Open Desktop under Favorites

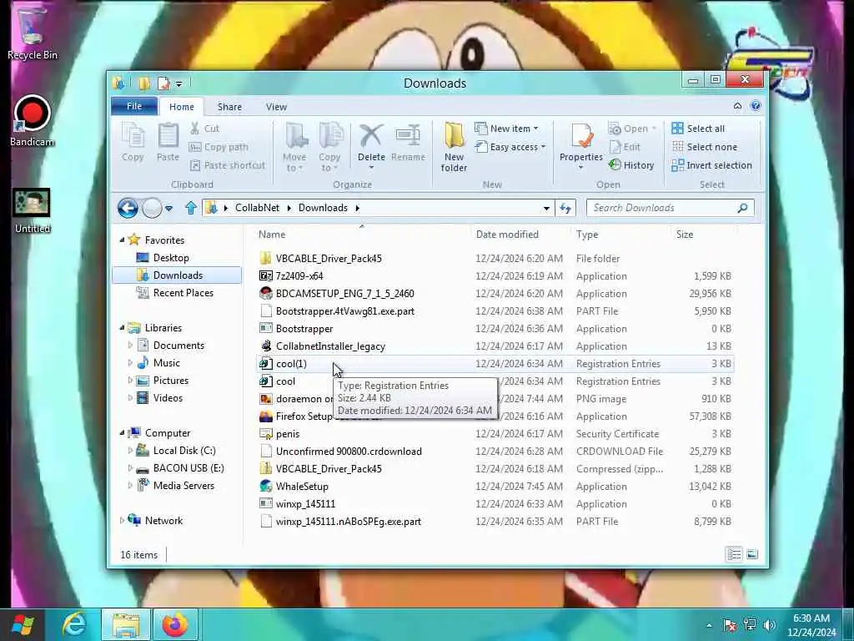click(170, 258)
